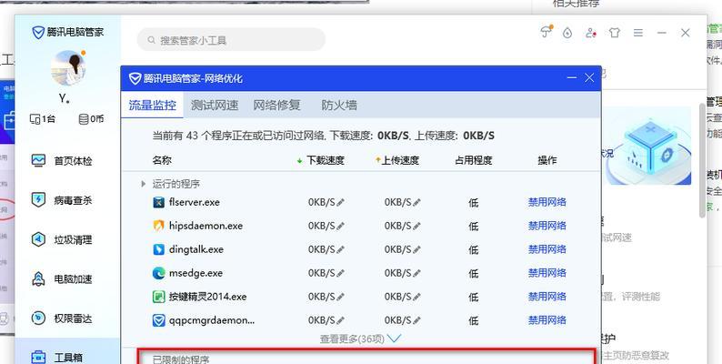Click 禁用网络 for msedge.exe
The width and height of the screenshot is (722, 364).
(547, 273)
